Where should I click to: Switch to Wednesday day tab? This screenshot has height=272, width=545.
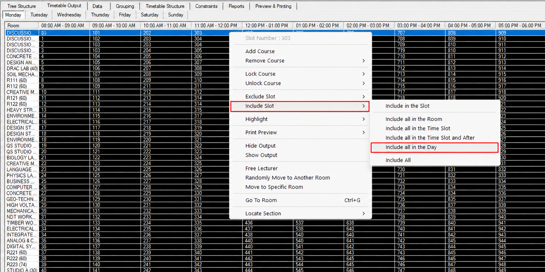(69, 15)
